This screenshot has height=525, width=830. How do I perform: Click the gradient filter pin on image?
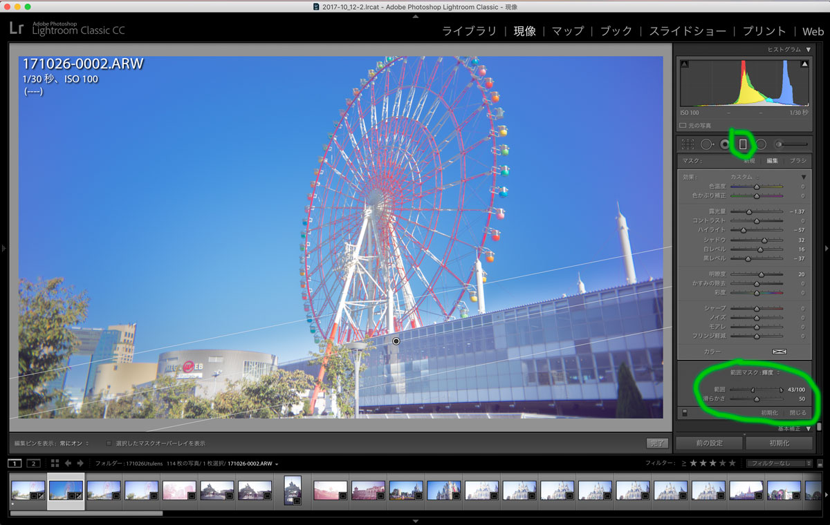[x=396, y=341]
